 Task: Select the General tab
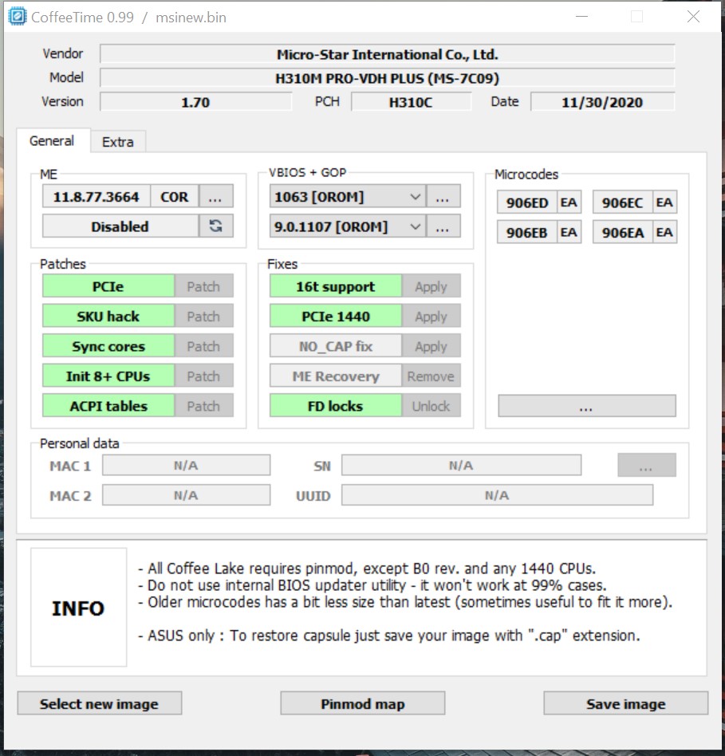52,141
